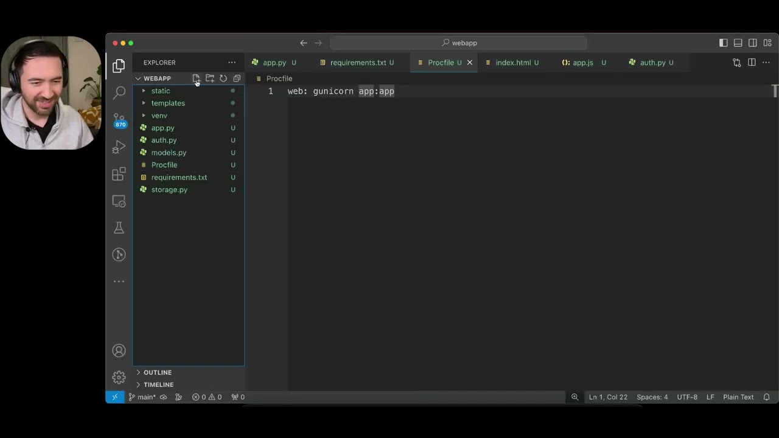Click the main* branch indicator

142,397
